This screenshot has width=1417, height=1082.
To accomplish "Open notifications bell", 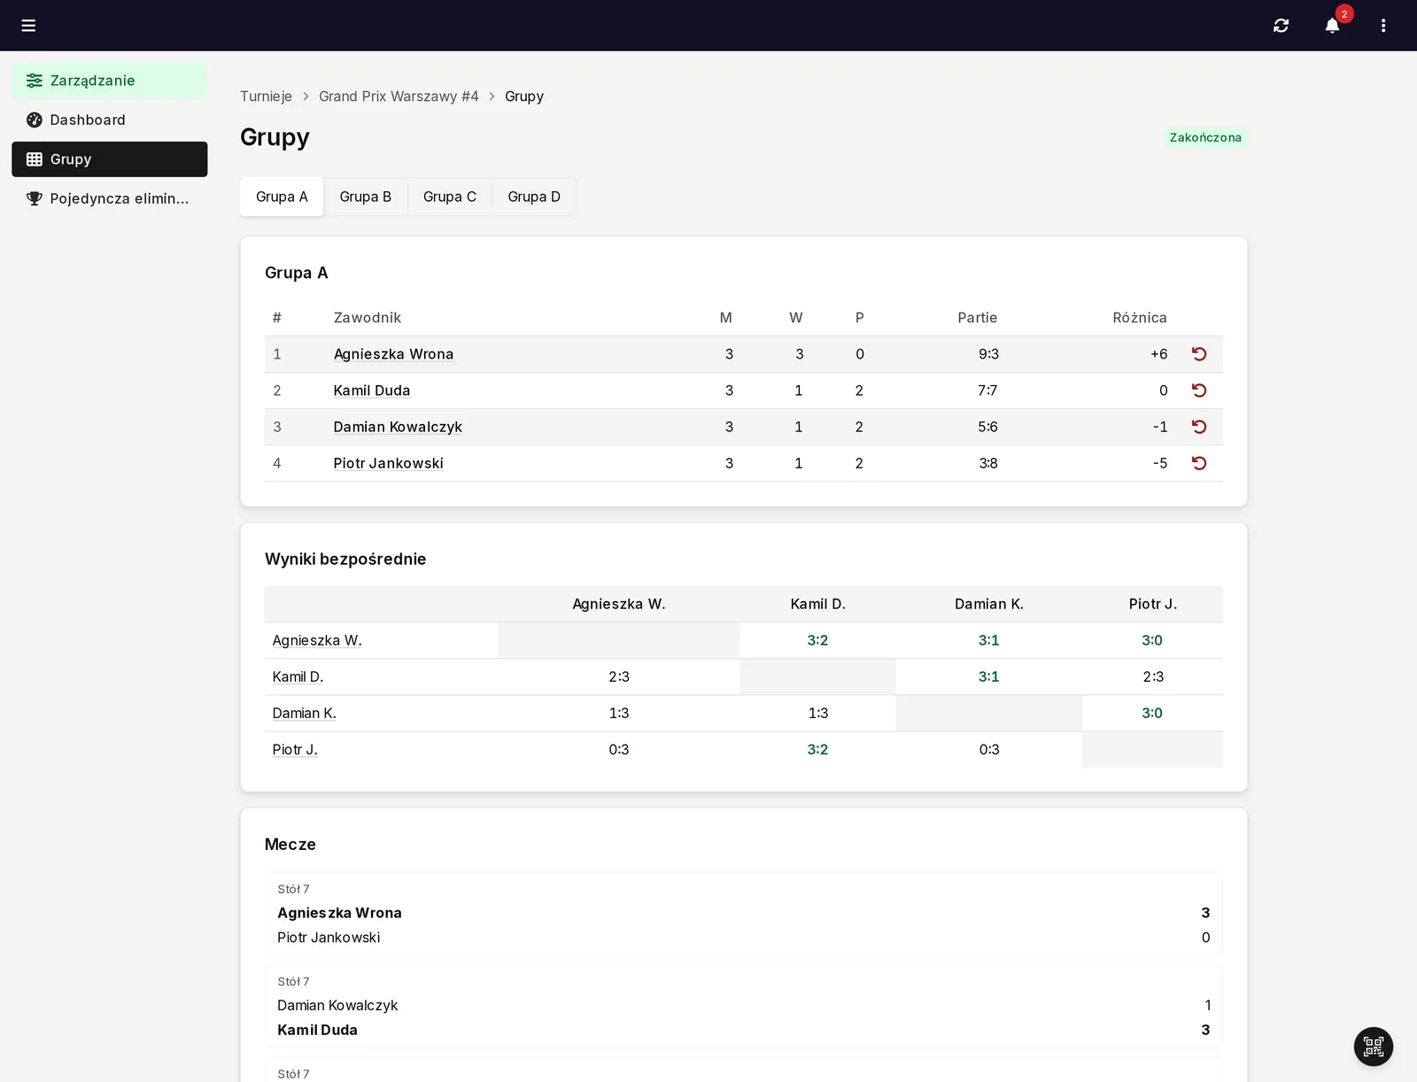I will [x=1332, y=26].
